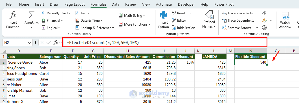Switch to the Home tab
Image resolution: width=299 pixels, height=103 pixels.
(x=24, y=5)
